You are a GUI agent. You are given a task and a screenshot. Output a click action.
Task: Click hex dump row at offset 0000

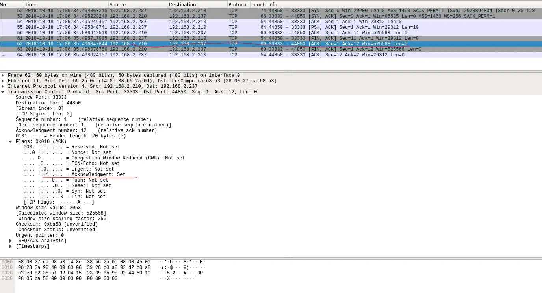(x=103, y=262)
